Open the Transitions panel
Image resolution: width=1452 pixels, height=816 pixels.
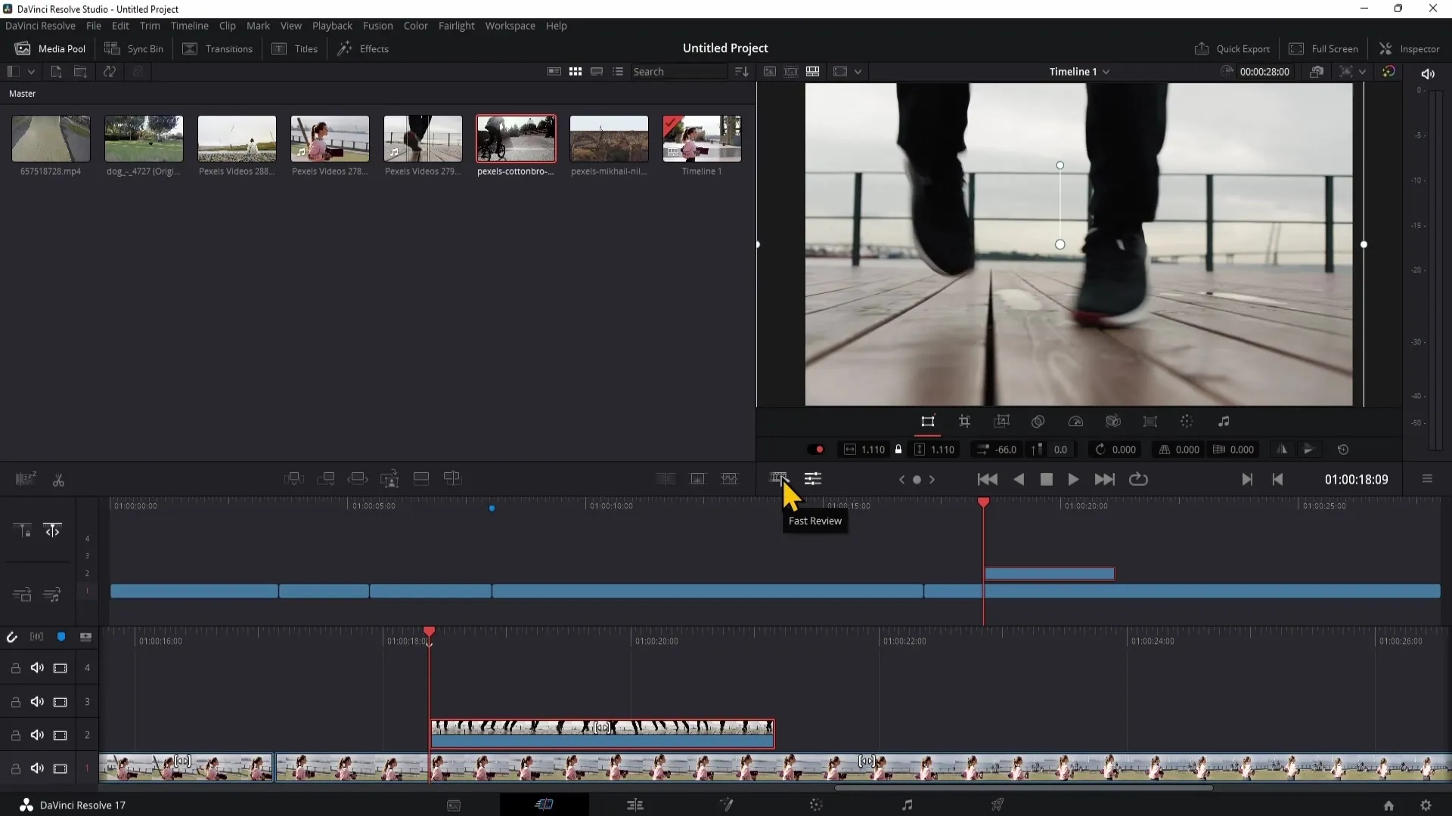(218, 48)
